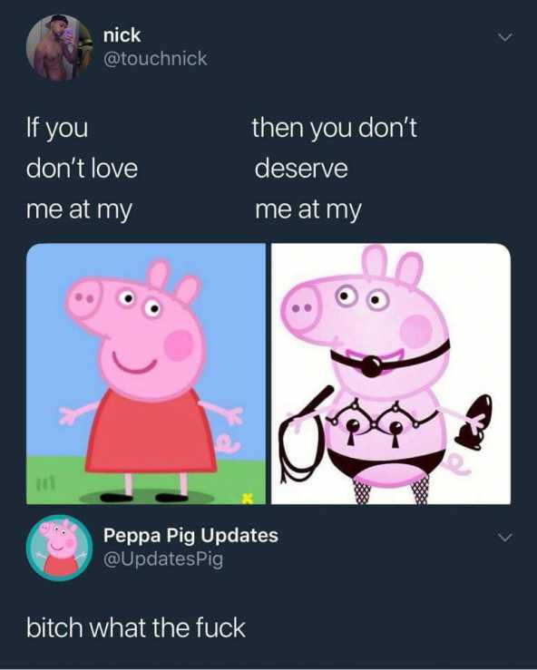Image resolution: width=537 pixels, height=670 pixels.
Task: Open the right image with the white background
Action: tap(391, 374)
